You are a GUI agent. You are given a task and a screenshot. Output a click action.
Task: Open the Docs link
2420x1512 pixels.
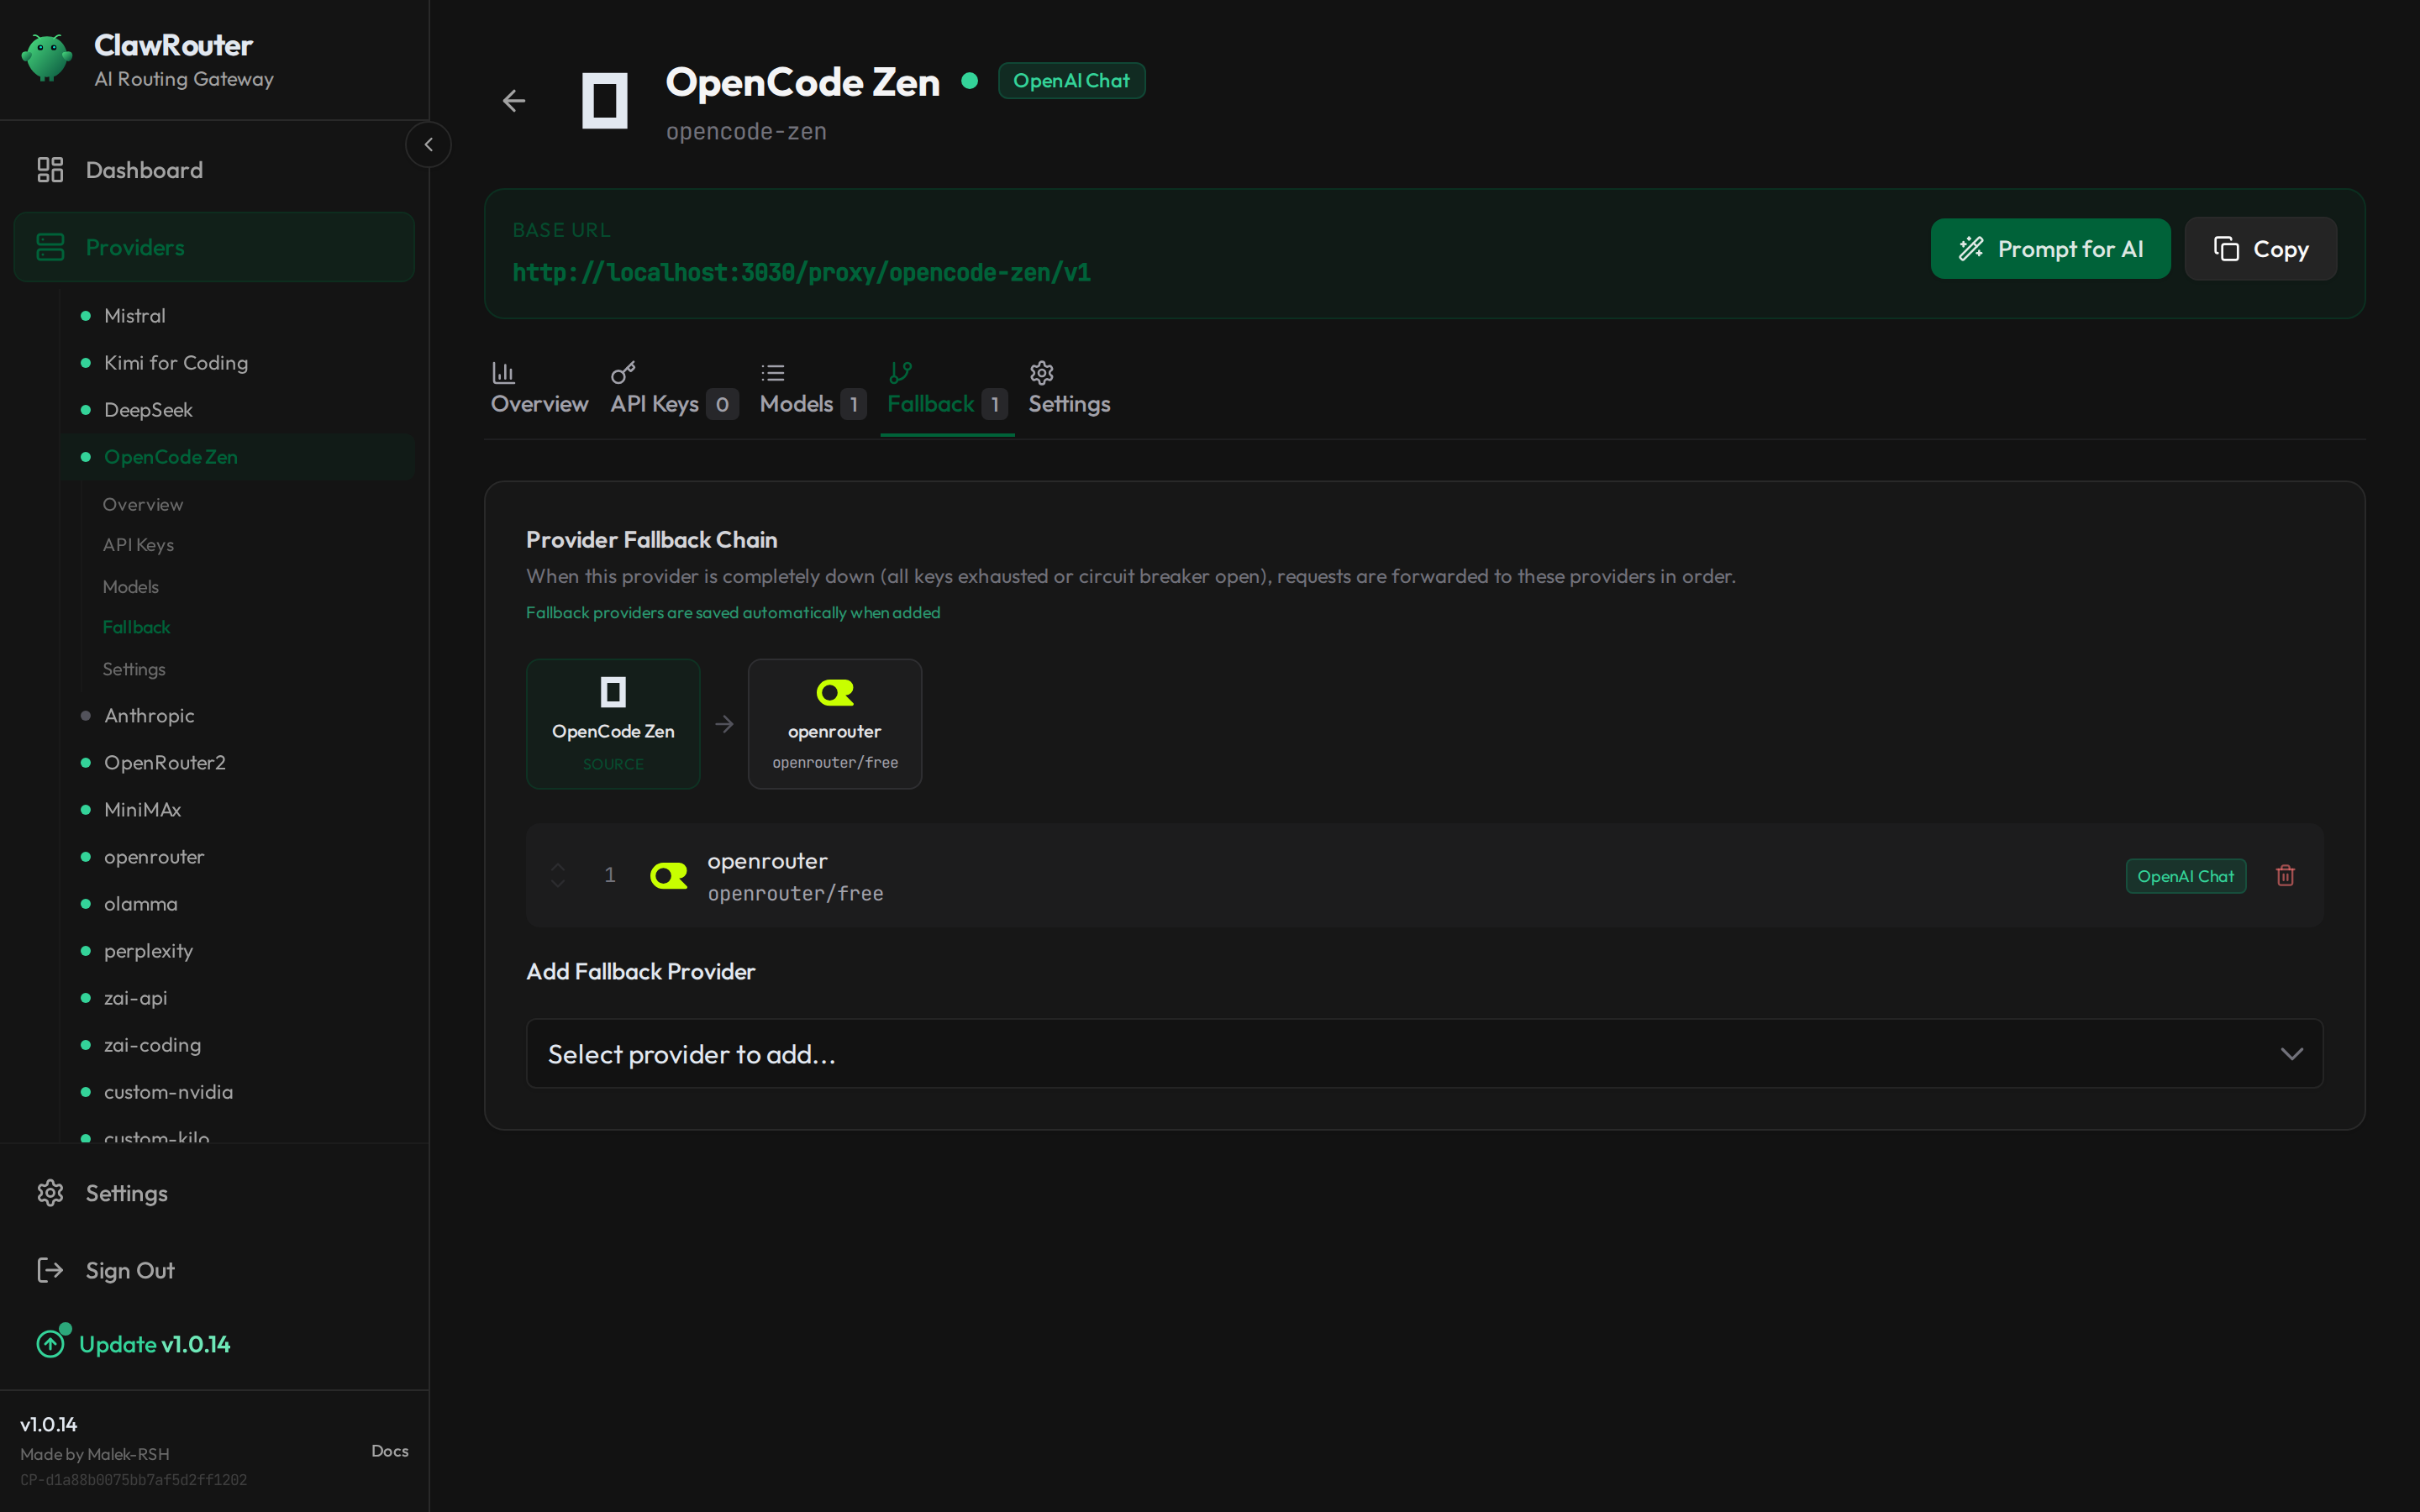pos(390,1451)
